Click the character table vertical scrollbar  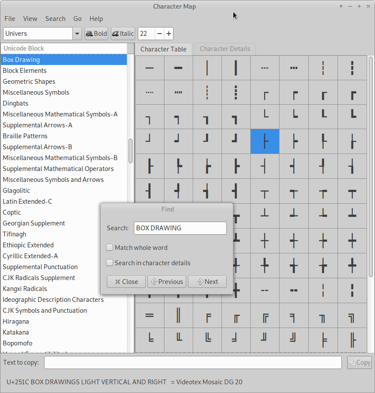(371, 167)
